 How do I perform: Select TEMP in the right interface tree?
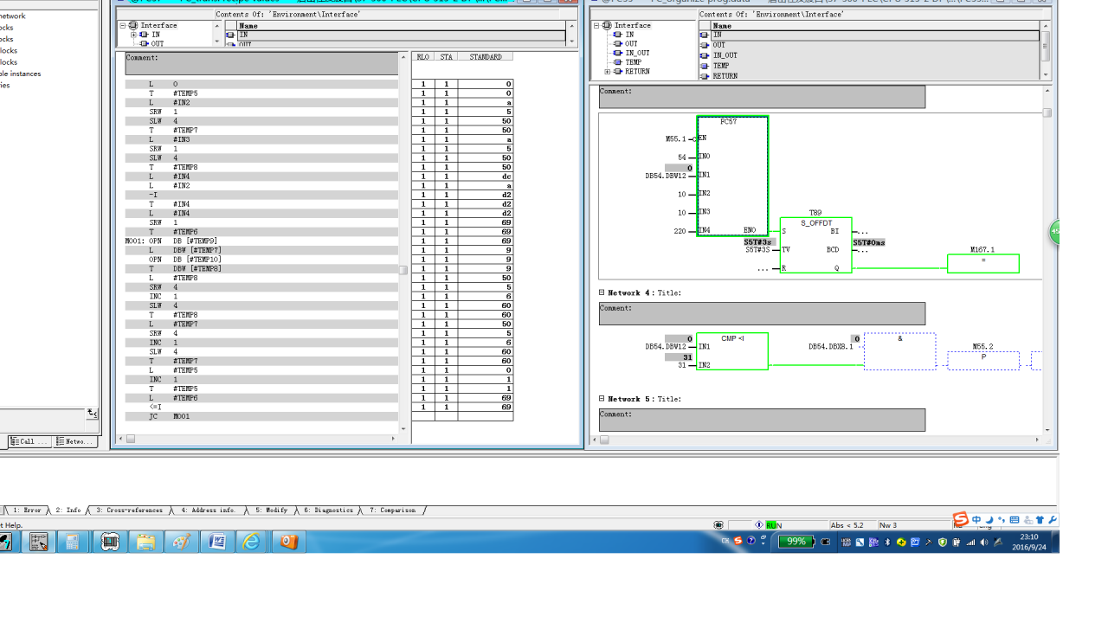tap(634, 62)
